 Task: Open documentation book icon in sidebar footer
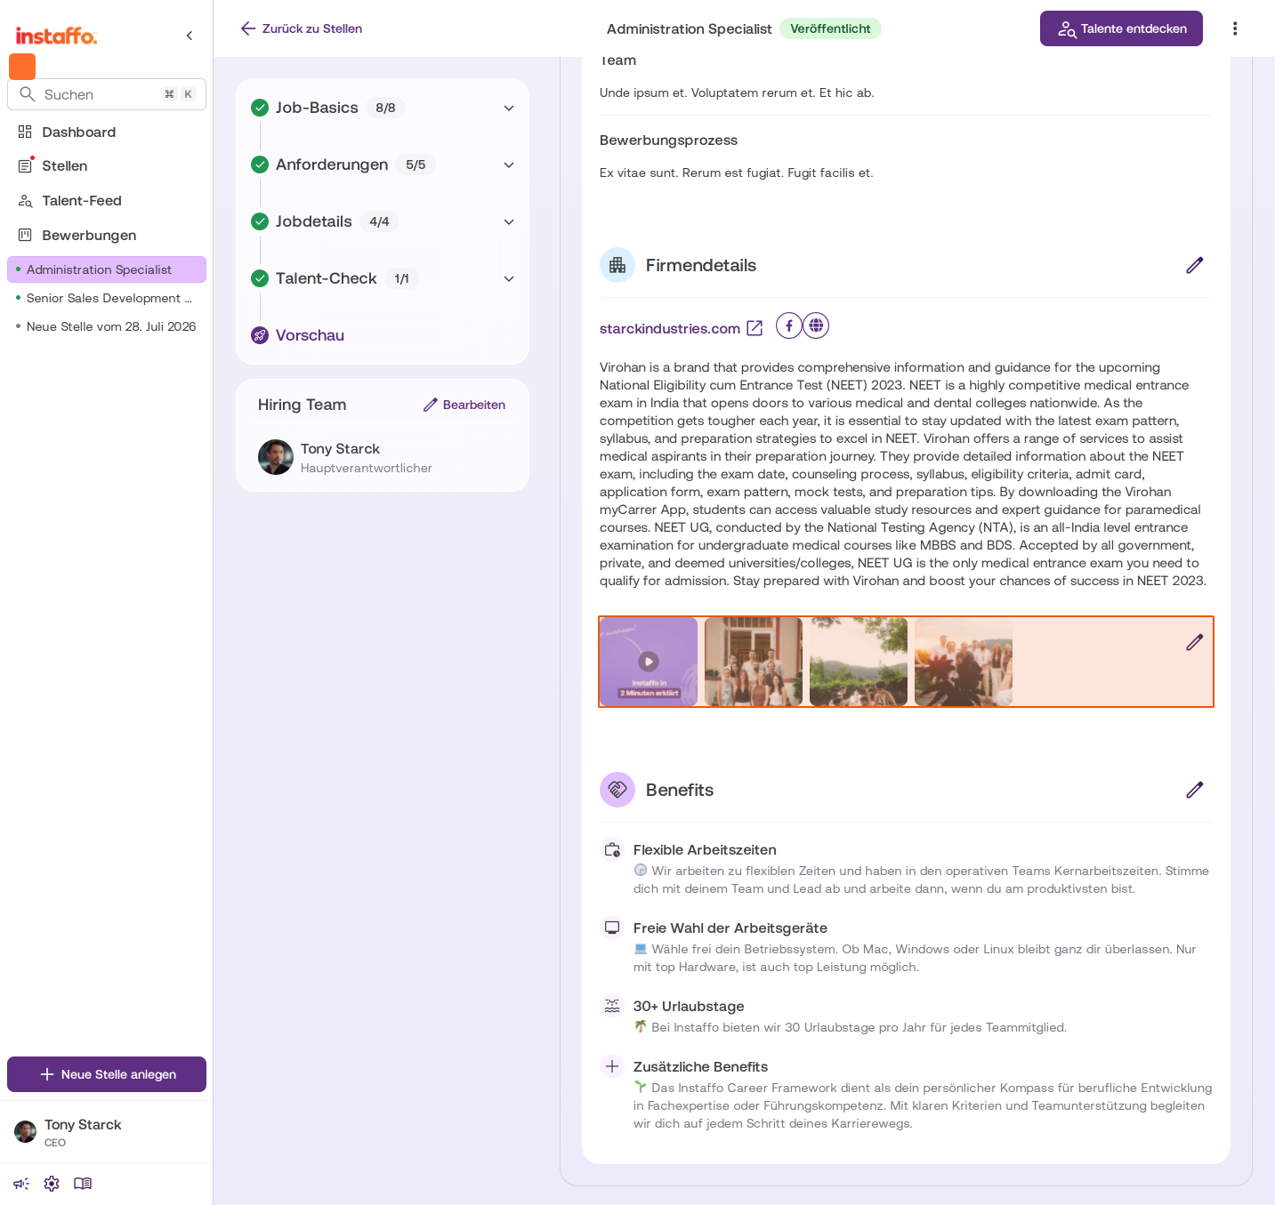83,1184
